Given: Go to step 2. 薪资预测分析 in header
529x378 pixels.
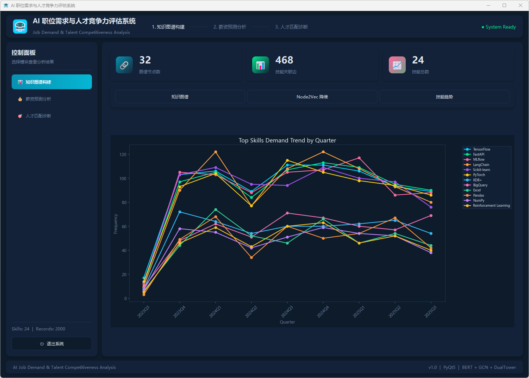Looking at the screenshot, I should (230, 27).
